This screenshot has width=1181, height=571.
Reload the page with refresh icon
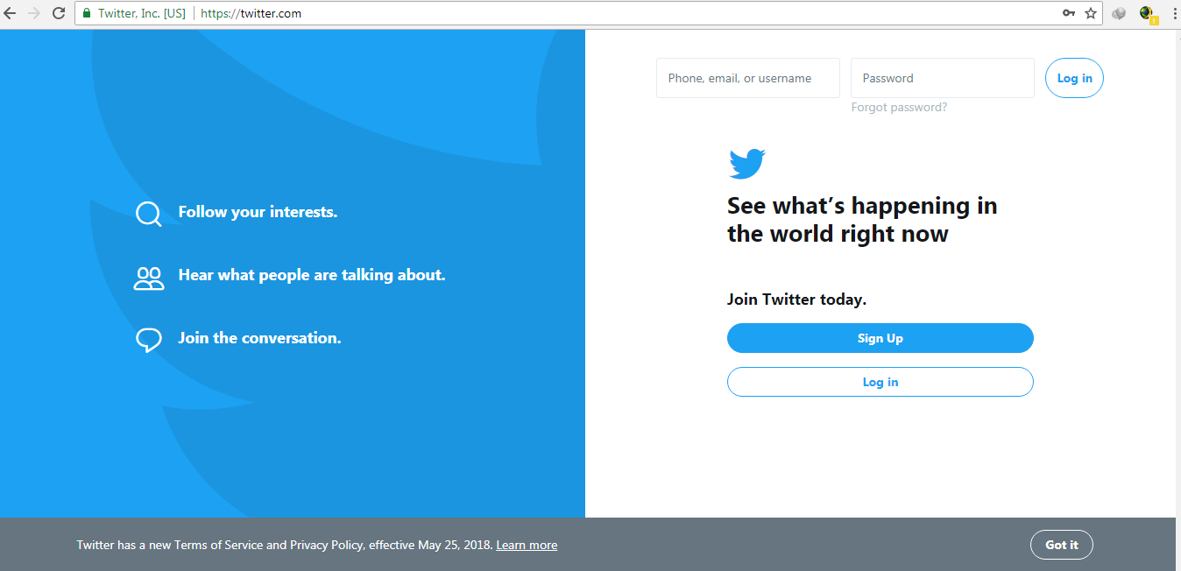59,13
